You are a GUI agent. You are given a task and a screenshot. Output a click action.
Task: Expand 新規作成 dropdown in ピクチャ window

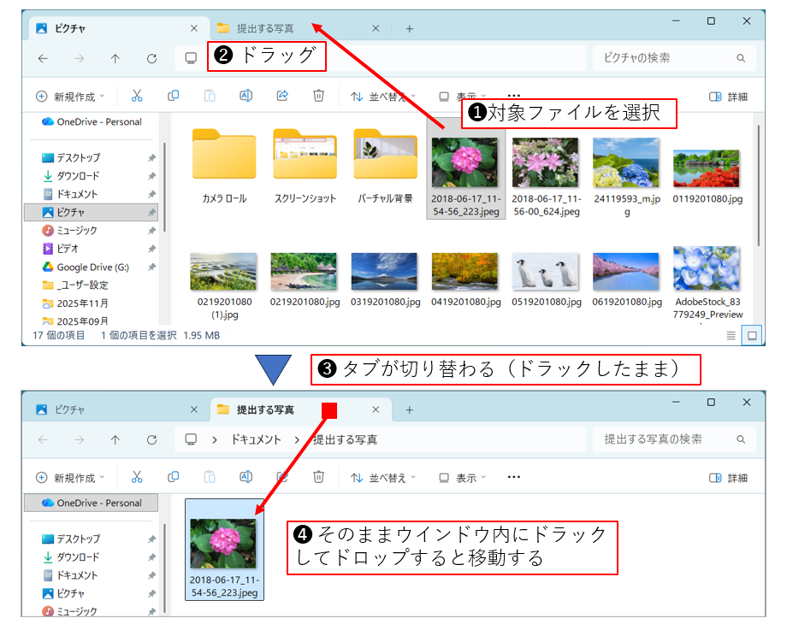point(70,97)
